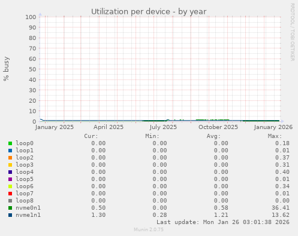
Task: Select the loop6 legend label
Action: pos(25,186)
